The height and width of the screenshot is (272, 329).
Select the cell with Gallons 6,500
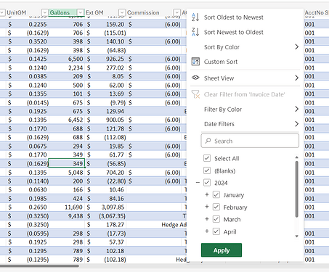click(x=67, y=59)
